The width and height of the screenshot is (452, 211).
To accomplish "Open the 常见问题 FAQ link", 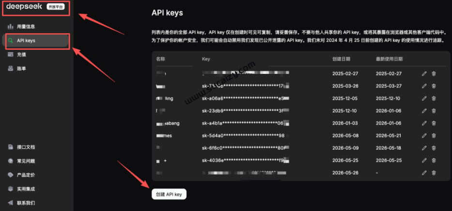I will (x=26, y=161).
